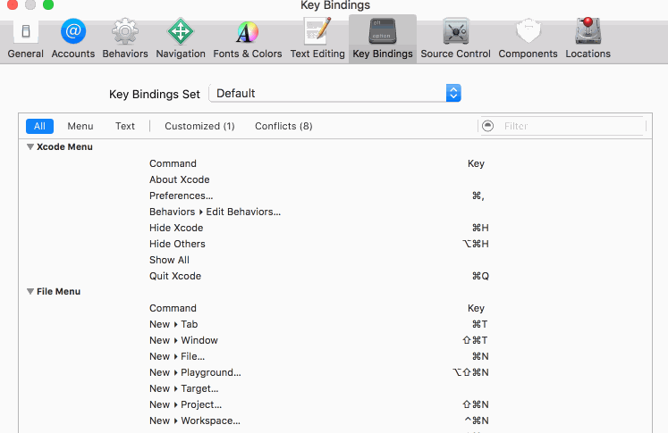
Task: Open the Accounts preferences pane
Action: click(73, 39)
